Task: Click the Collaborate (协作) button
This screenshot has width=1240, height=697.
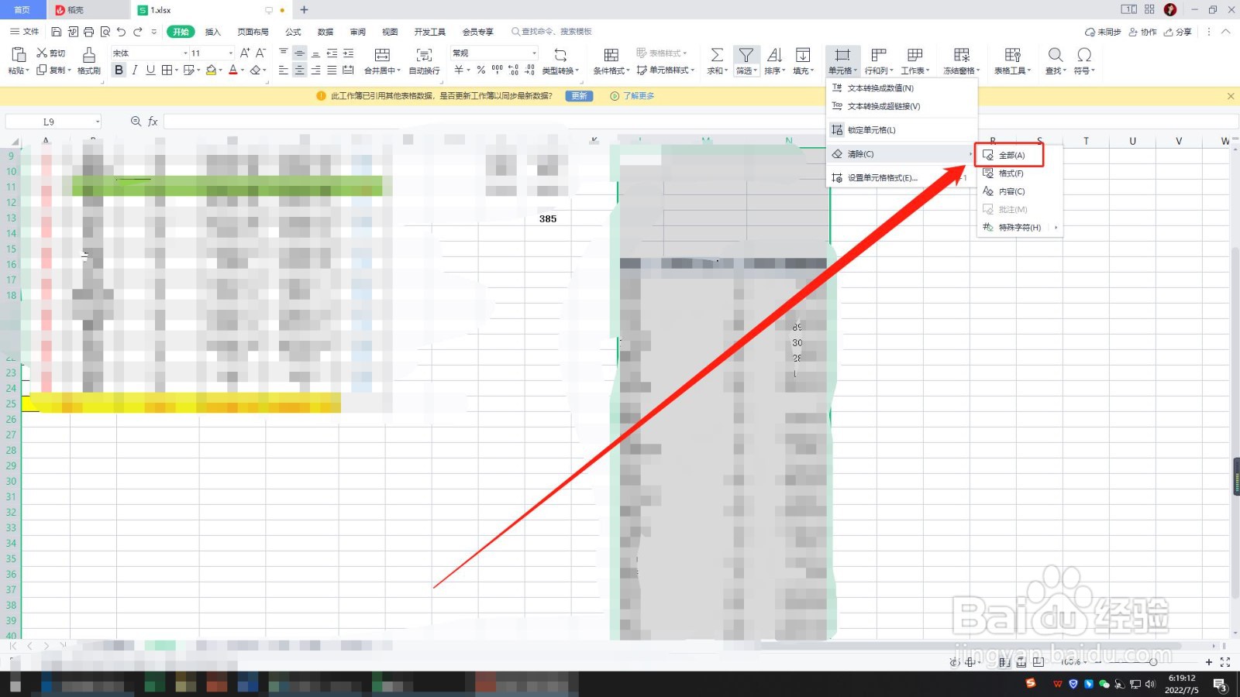Action: [x=1143, y=32]
